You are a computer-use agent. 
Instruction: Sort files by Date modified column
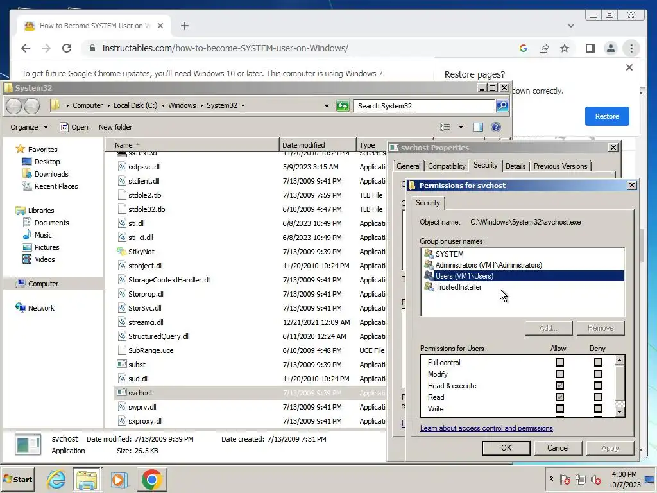click(x=317, y=145)
